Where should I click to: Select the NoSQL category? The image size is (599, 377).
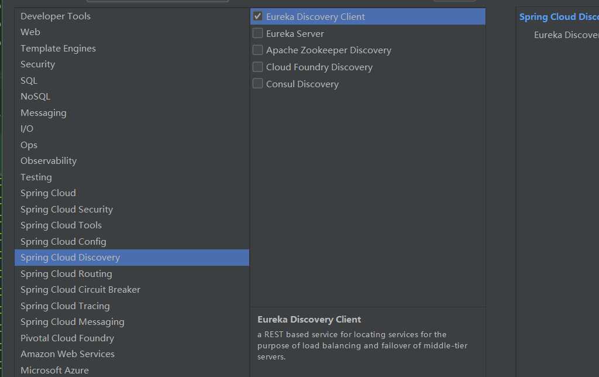(x=132, y=97)
